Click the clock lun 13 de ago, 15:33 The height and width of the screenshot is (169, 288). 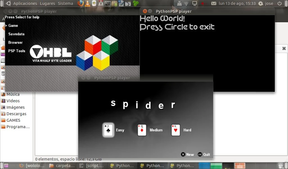pyautogui.click(x=237, y=3)
